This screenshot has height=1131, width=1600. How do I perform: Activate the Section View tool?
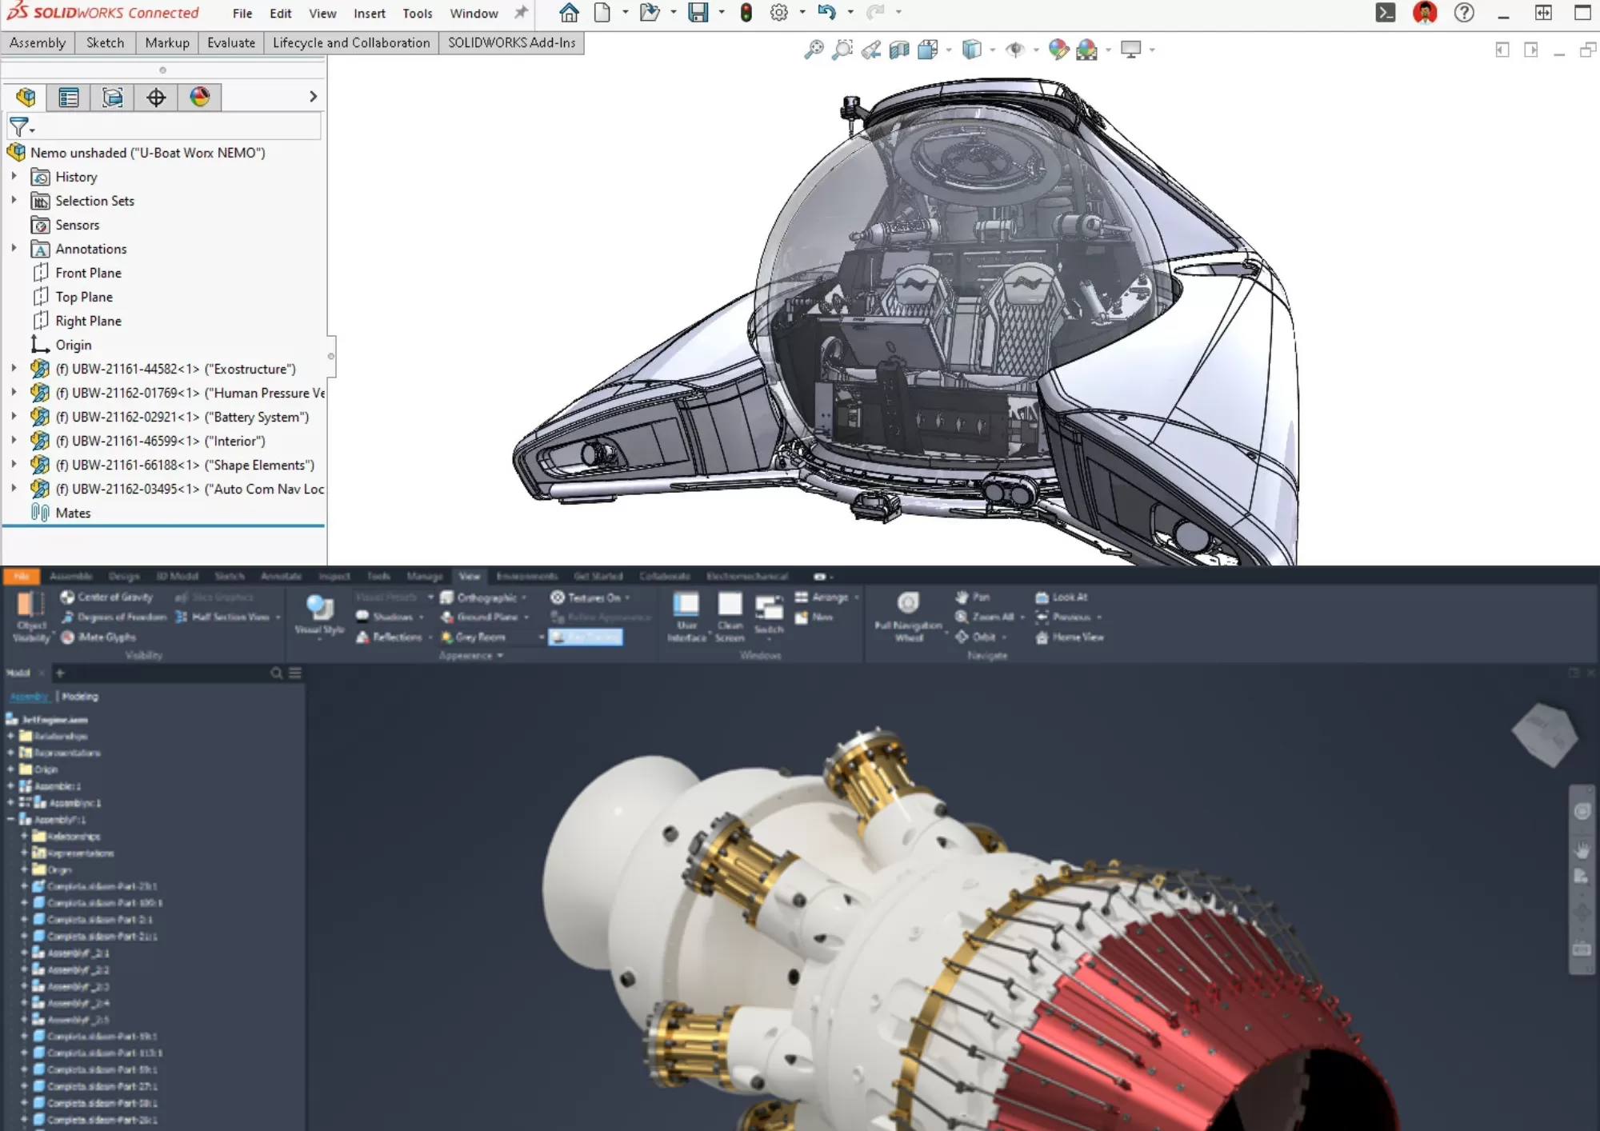pyautogui.click(x=899, y=50)
